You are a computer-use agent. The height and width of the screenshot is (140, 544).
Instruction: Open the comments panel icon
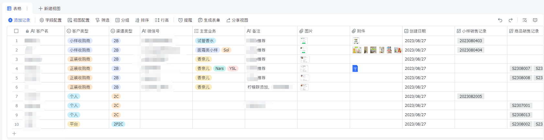point(535,20)
